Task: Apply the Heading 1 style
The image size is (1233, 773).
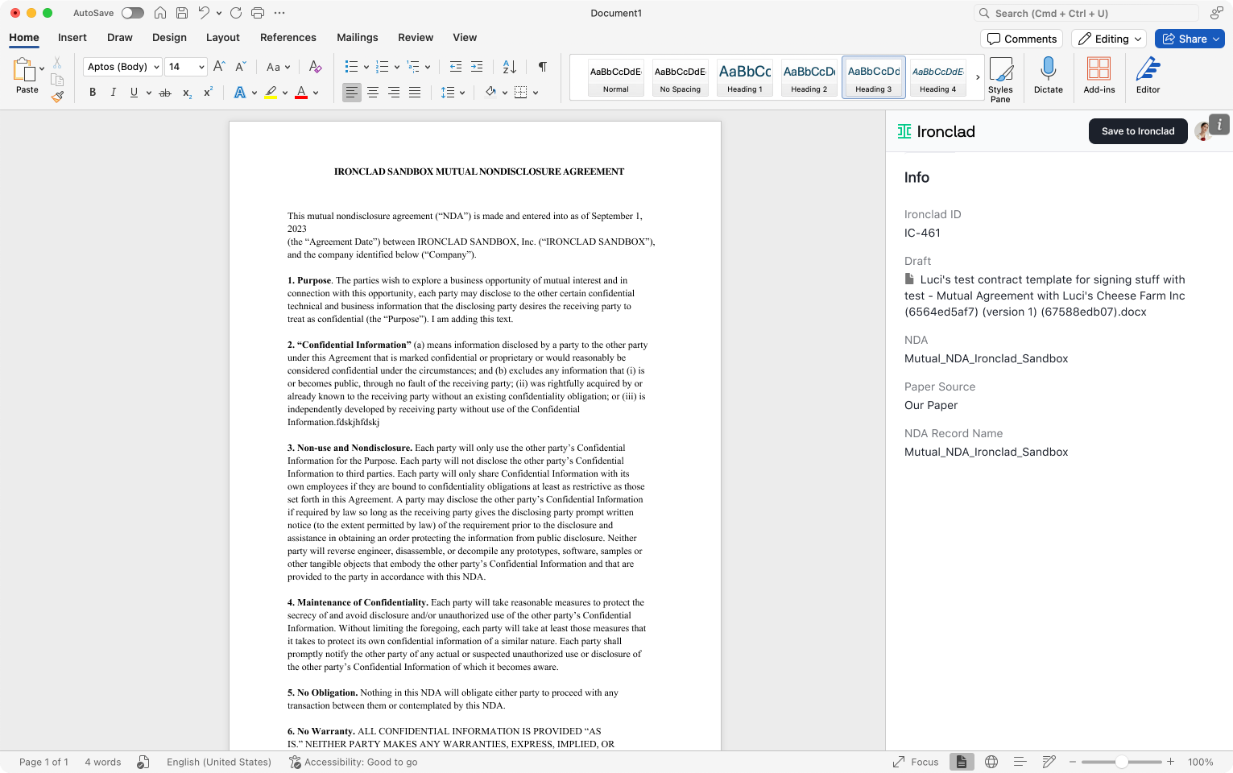Action: click(x=745, y=78)
